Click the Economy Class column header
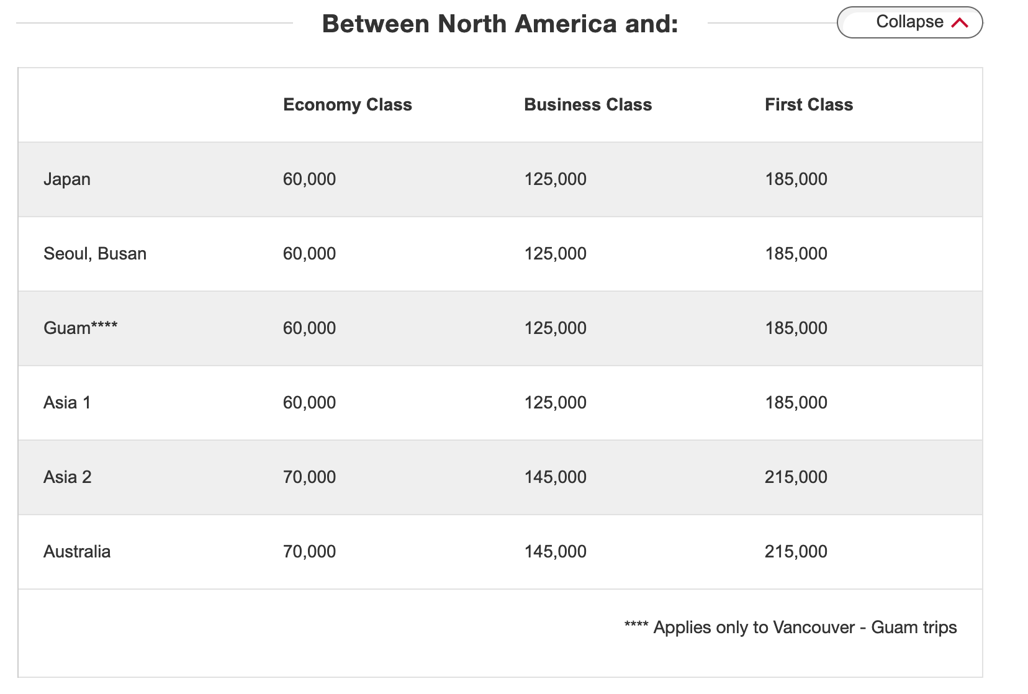Viewport: 1028px width, 694px height. 347,105
